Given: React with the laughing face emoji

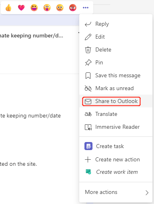Looking at the screenshot, I should point(34,8).
